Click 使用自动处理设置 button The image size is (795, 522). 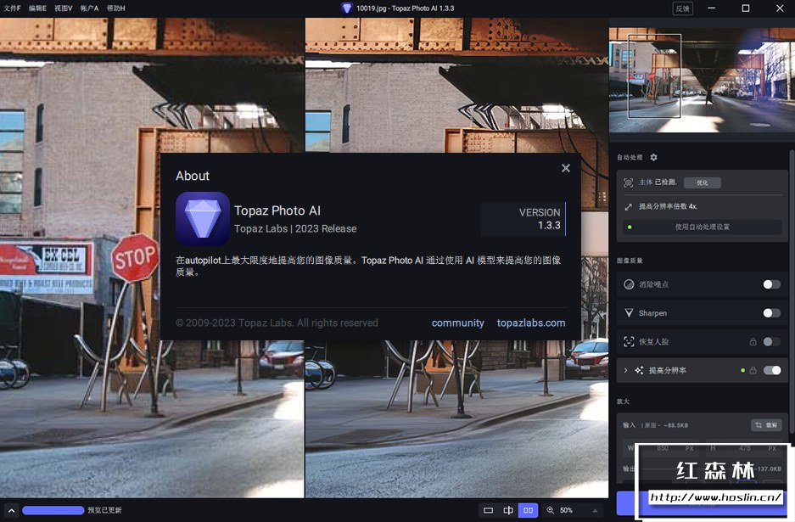click(703, 227)
